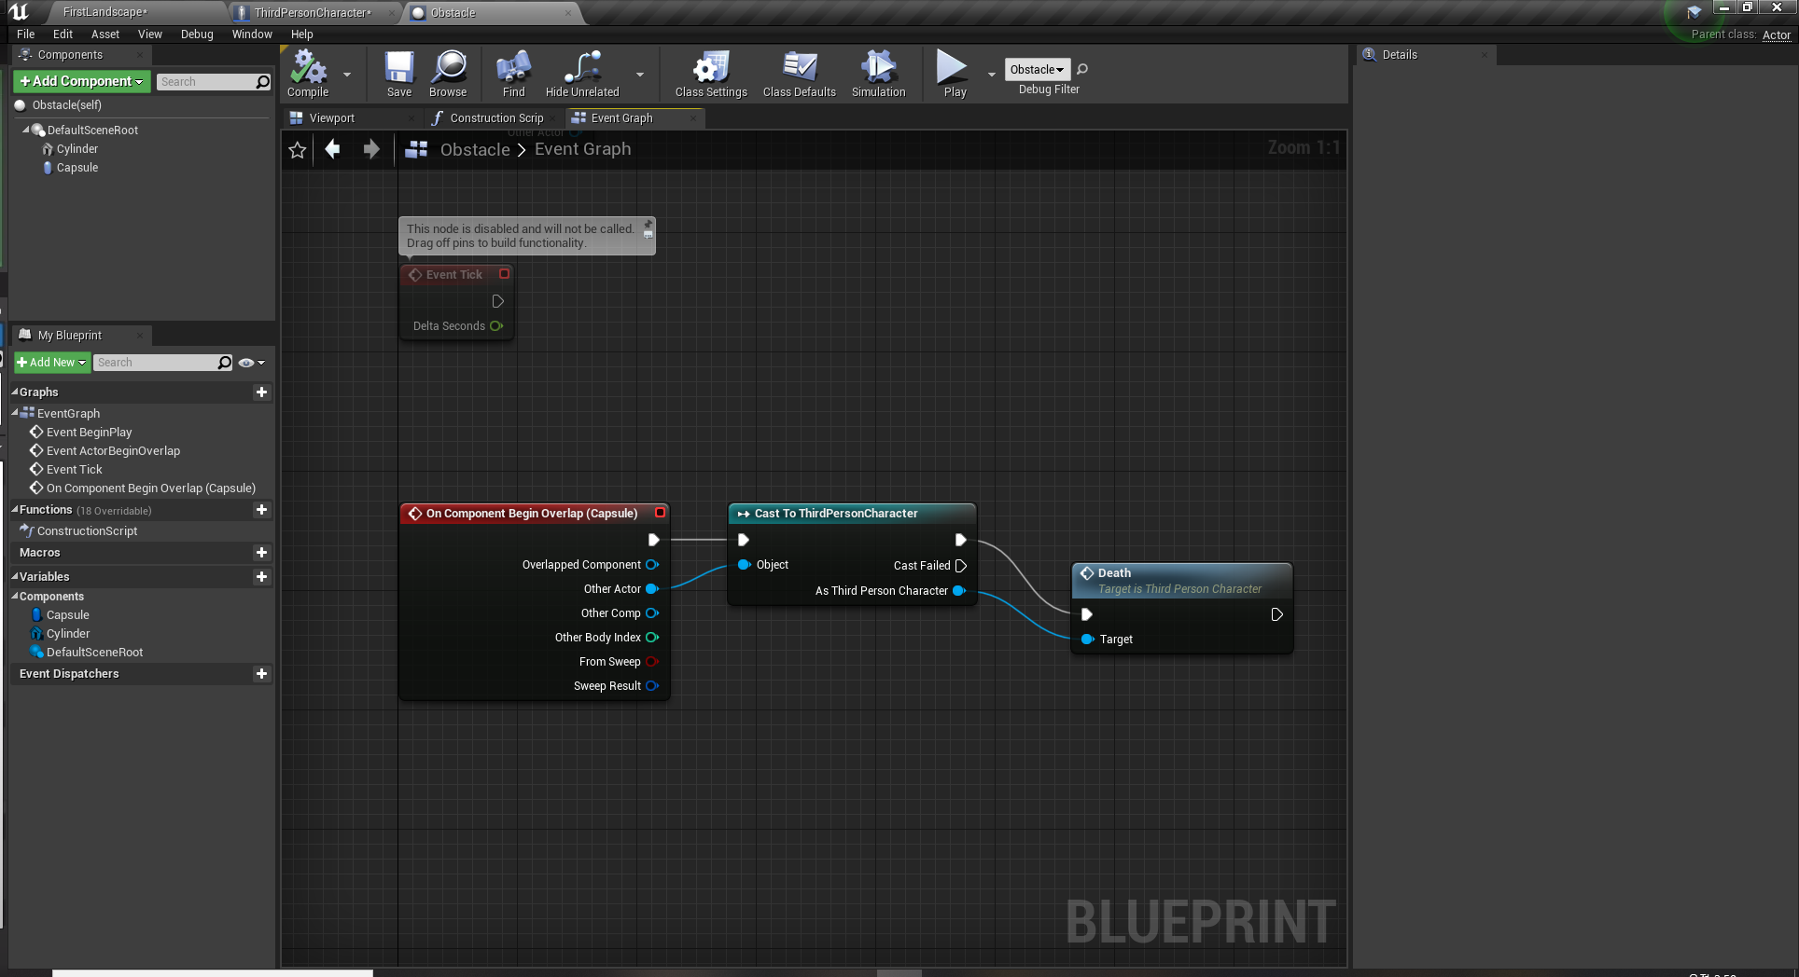Viewport: 1799px width, 977px height.
Task: Open the Add New dropdown
Action: (51, 363)
